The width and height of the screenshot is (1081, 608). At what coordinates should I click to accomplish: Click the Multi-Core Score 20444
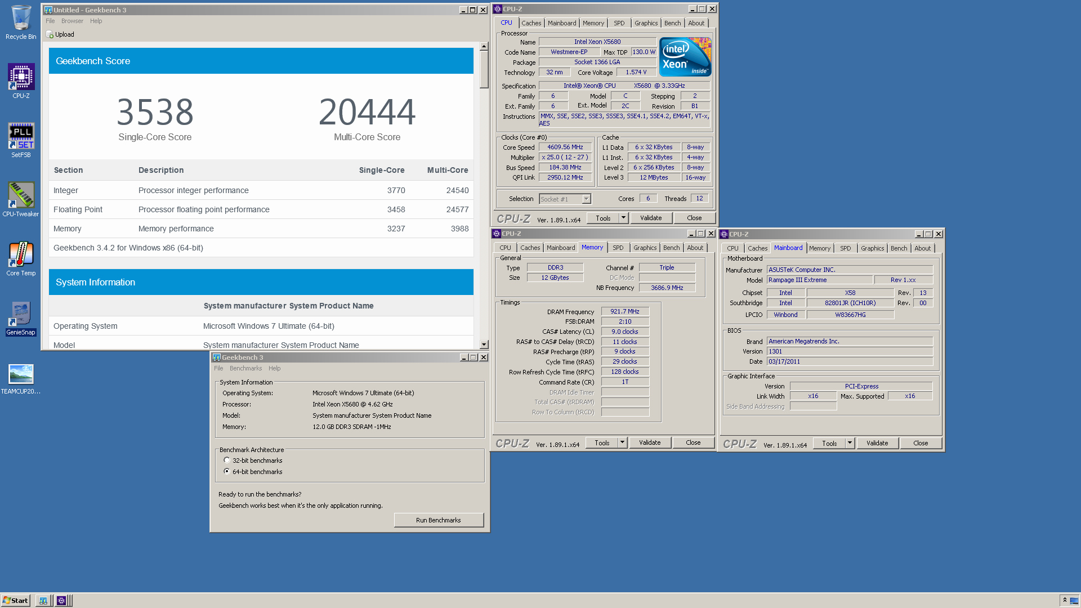click(x=367, y=111)
